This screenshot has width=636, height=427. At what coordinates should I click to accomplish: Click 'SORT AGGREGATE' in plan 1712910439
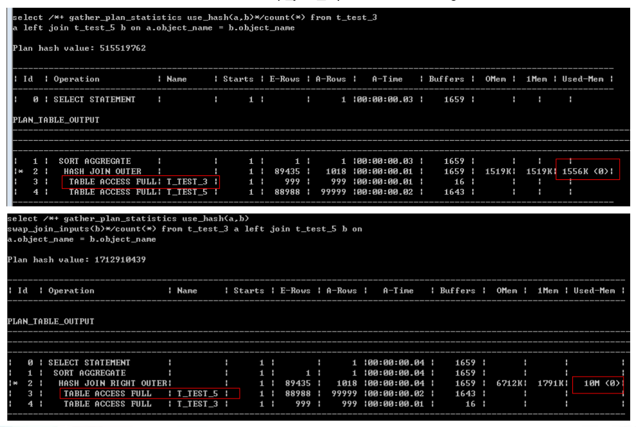(89, 373)
